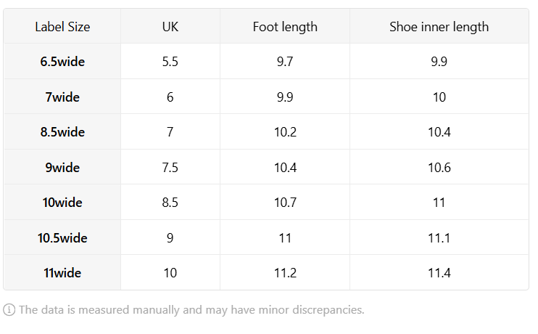The width and height of the screenshot is (538, 334).
Task: Click the info icon beside the disclaimer
Action: point(9,310)
